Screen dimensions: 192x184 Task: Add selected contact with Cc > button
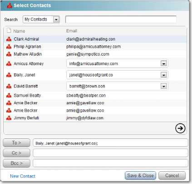(x=17, y=153)
